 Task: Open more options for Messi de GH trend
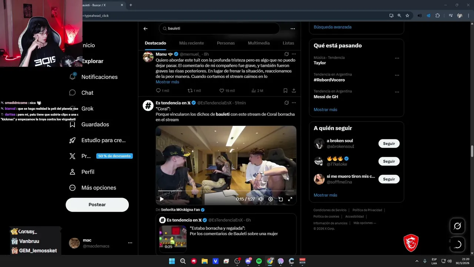pyautogui.click(x=397, y=92)
